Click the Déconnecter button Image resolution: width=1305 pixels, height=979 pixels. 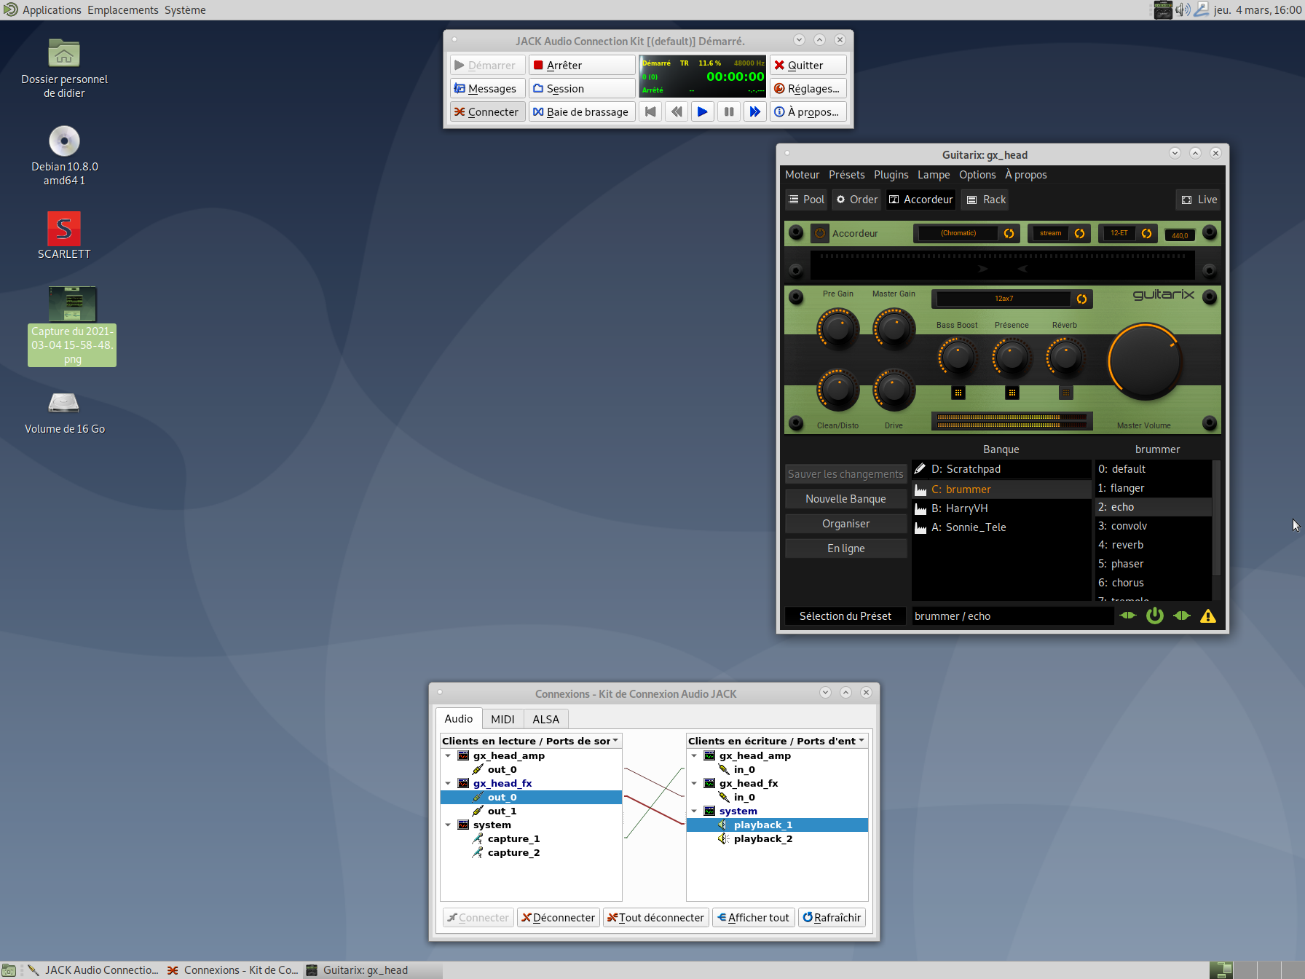click(558, 918)
